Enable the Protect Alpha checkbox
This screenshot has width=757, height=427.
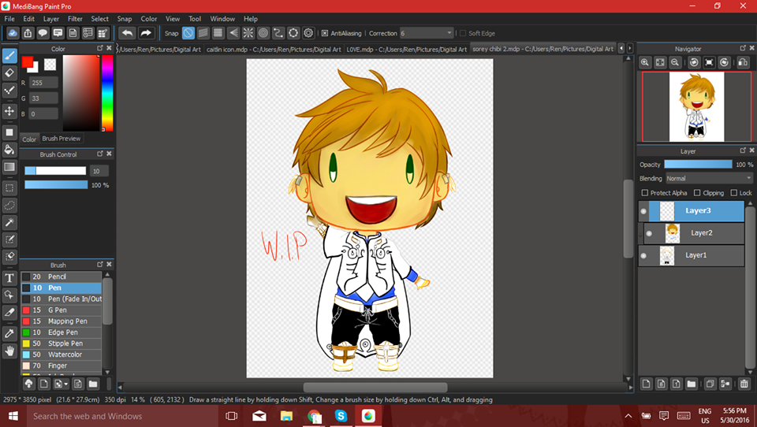point(645,193)
